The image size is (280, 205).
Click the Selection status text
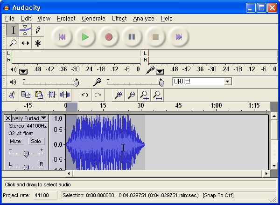[x=131, y=195]
